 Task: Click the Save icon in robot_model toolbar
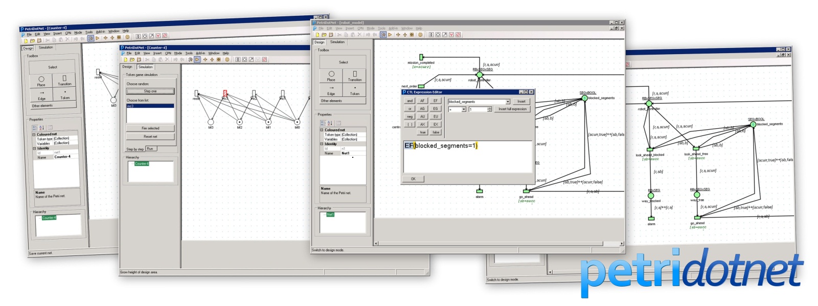331,35
